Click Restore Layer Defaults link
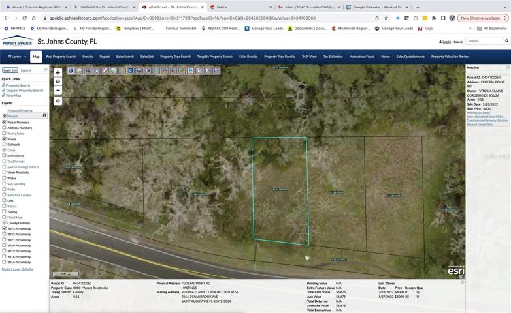The image size is (511, 313). (x=18, y=269)
